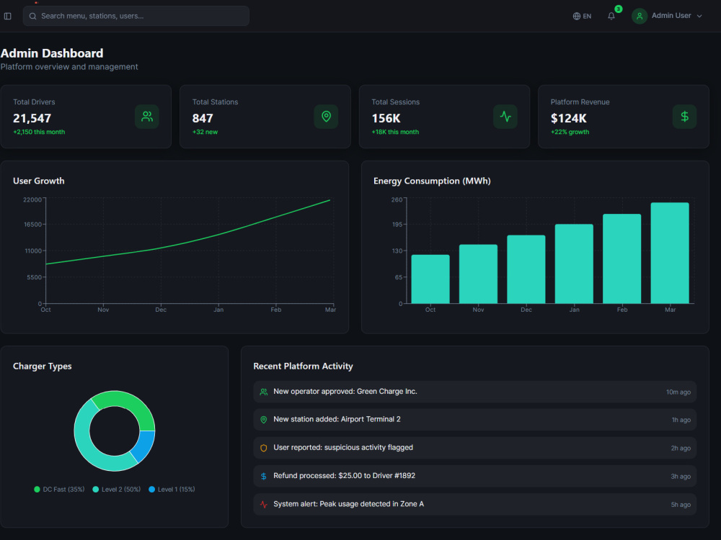The height and width of the screenshot is (540, 721).
Task: Click the DC Fast (35%) legend label
Action: coord(63,490)
